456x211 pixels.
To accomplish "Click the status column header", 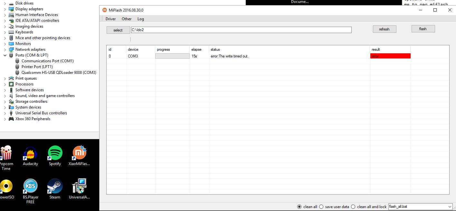I will (x=215, y=49).
